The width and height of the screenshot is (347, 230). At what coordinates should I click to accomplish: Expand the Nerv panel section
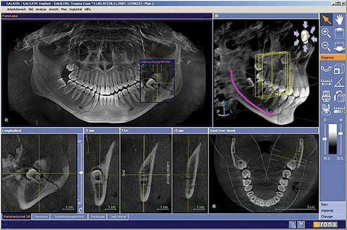(x=332, y=204)
